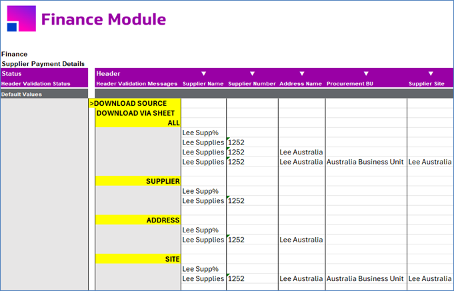Click the yellow SITE section label
Image resolution: width=454 pixels, height=291 pixels.
(x=138, y=259)
